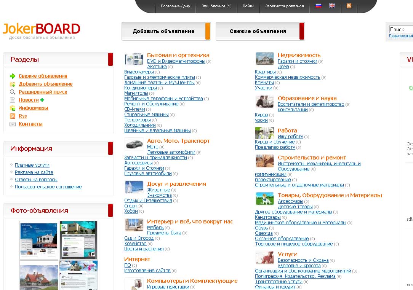
Task: Open Изготовление сайтов subcategory
Action: click(x=147, y=271)
